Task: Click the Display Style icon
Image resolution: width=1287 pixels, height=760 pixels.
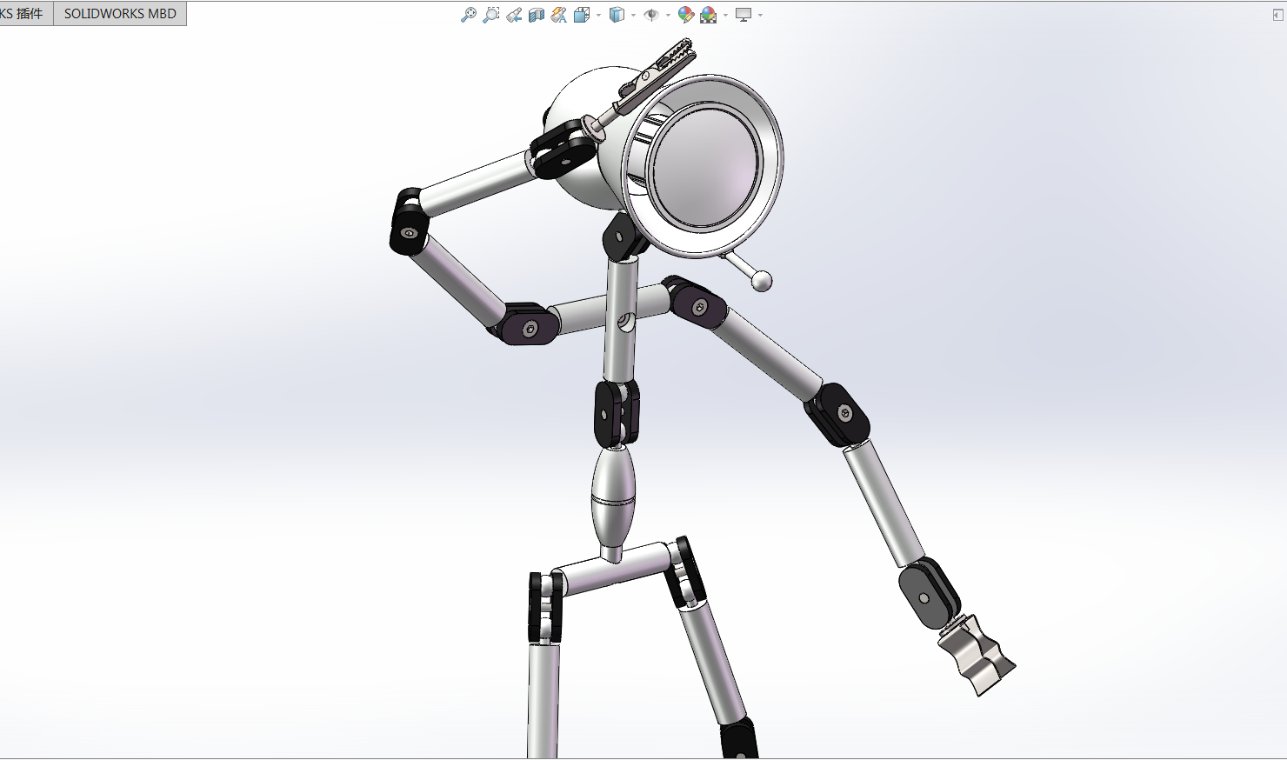Action: point(617,15)
